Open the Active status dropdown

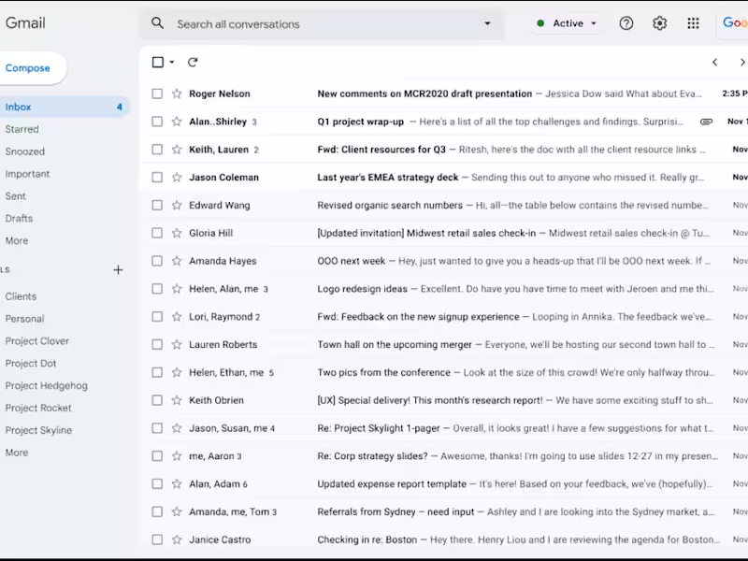[567, 23]
